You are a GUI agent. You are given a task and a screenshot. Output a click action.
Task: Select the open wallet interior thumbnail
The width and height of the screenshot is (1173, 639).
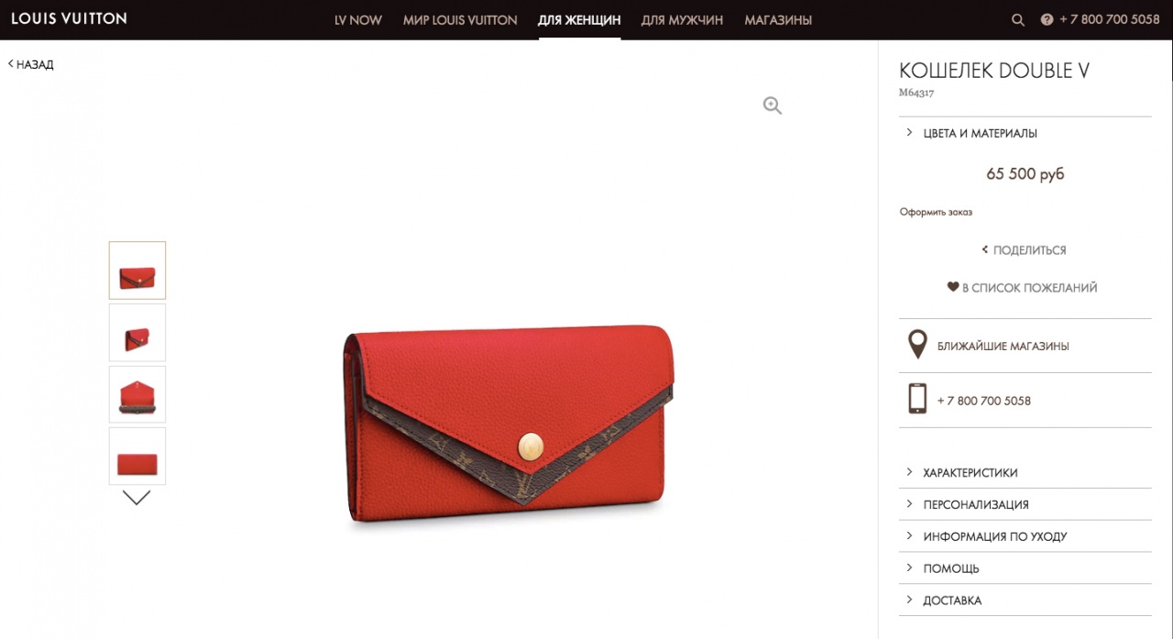coord(137,394)
